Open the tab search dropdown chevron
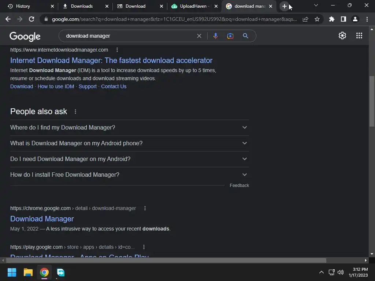Viewport: 375px width, 281px height. tap(316, 5)
